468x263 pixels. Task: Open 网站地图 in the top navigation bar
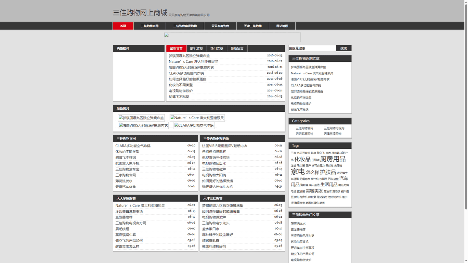point(282,26)
